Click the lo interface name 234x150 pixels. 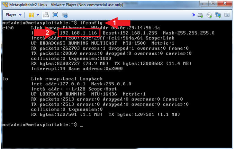click(x=5, y=79)
